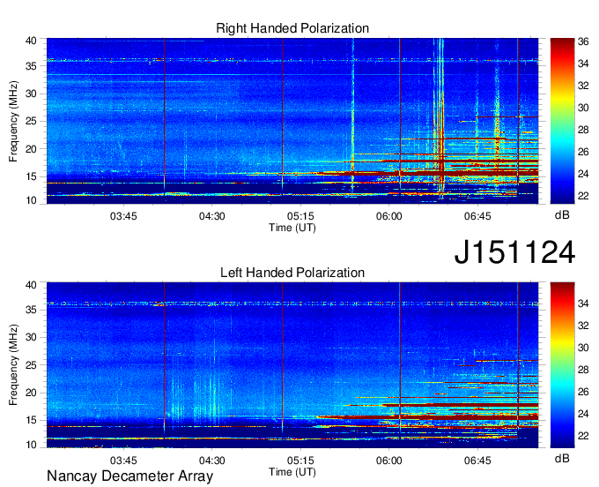The image size is (599, 487).
Task: Click inside the right-handed polarization spectrogram
Action: (x=292, y=121)
